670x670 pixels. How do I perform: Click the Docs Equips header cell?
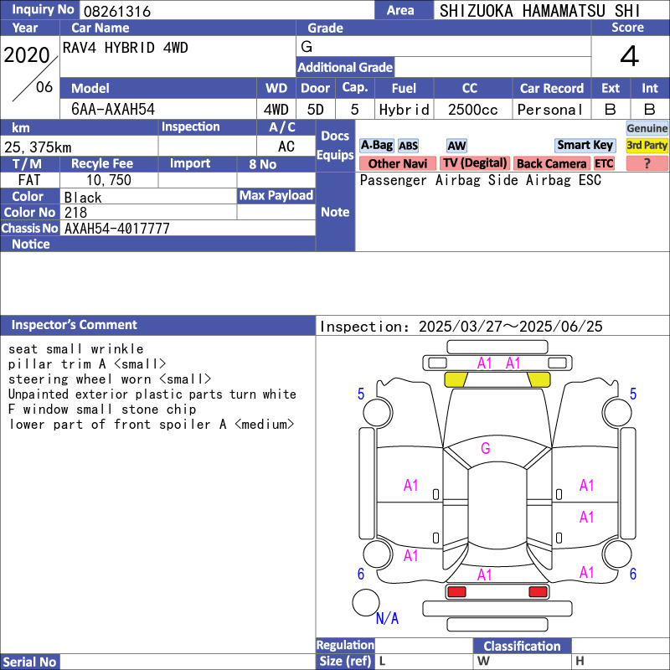pyautogui.click(x=335, y=146)
